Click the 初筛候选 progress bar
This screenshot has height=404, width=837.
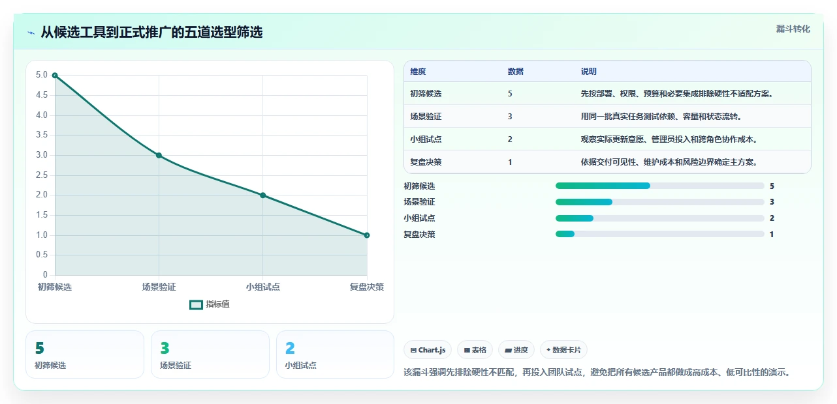click(659, 186)
